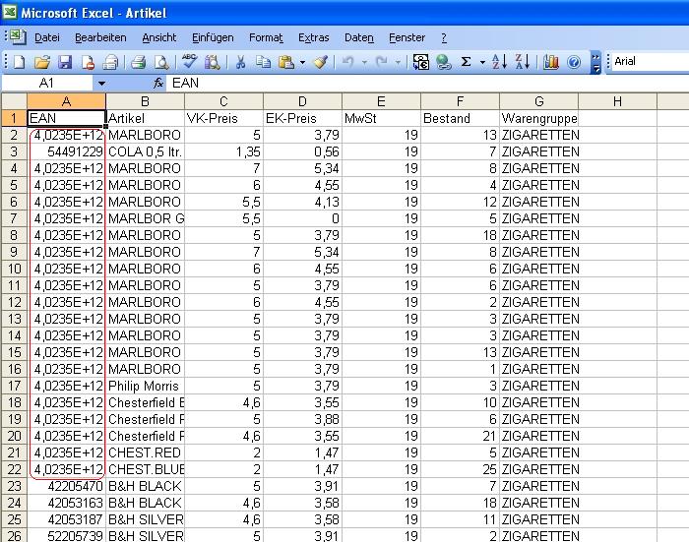This screenshot has height=542, width=689.
Task: Click the Name Box showing A1
Action: tap(47, 83)
